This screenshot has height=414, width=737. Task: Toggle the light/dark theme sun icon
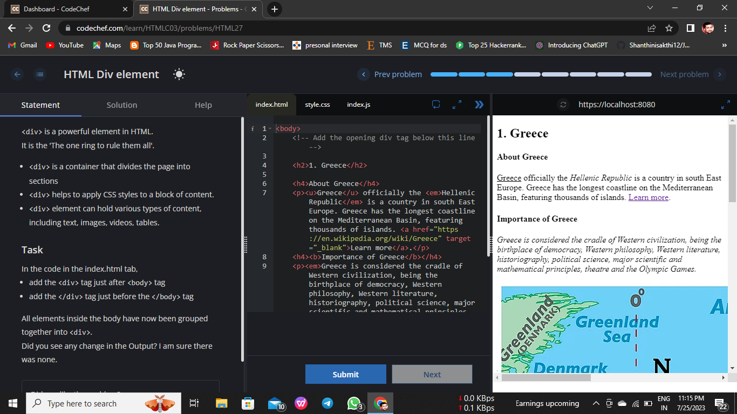tap(179, 74)
